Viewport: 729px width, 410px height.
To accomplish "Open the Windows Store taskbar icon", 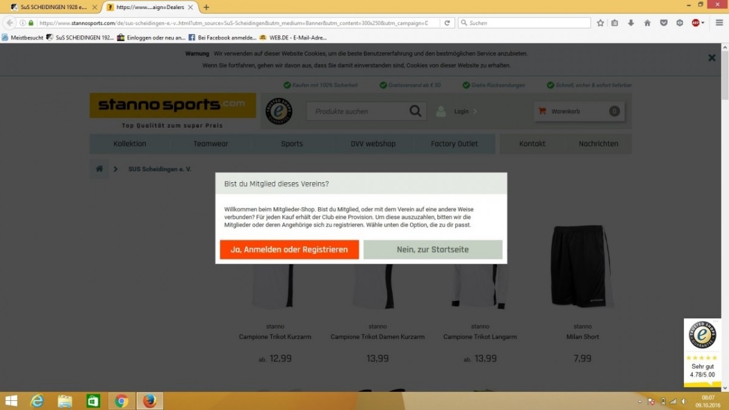I will pyautogui.click(x=93, y=401).
